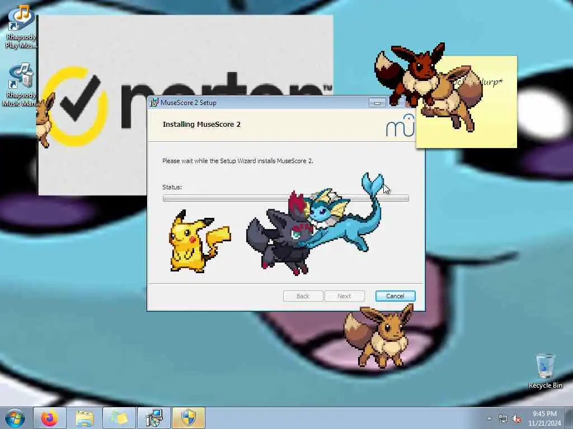Click the muted volume tray icon
Screen dimensions: 573x429
516,419
